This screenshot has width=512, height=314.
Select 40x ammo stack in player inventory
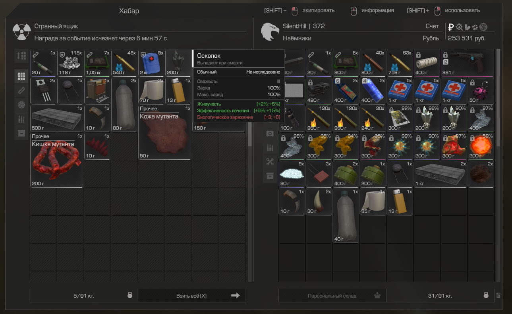(x=373, y=63)
